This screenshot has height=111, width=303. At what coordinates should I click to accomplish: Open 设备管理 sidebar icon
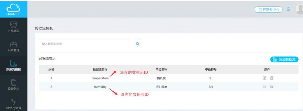click(14, 44)
